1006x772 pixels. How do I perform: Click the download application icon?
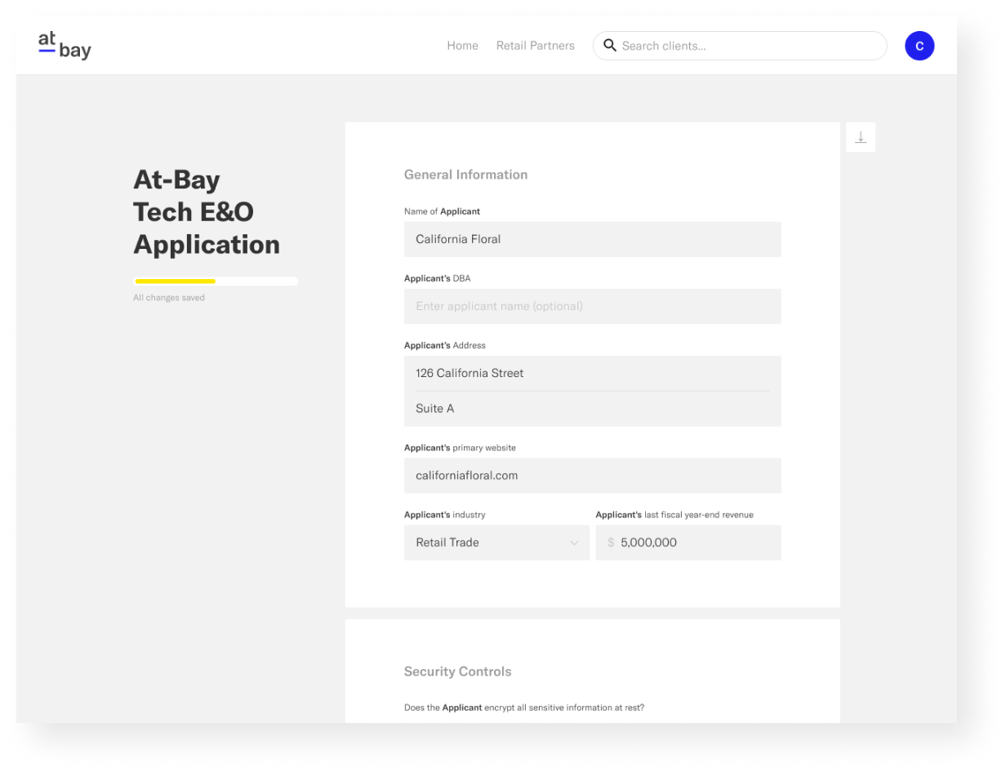tap(861, 137)
